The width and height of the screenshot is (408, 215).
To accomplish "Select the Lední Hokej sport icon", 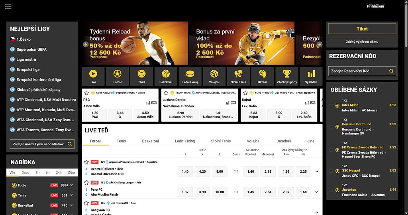I will [x=190, y=76].
